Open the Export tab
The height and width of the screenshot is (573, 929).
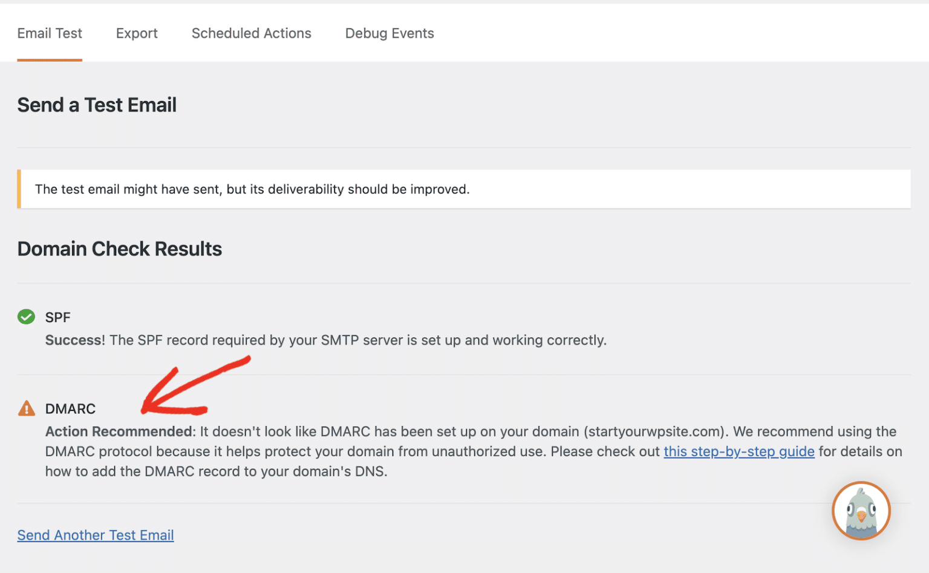pos(137,33)
